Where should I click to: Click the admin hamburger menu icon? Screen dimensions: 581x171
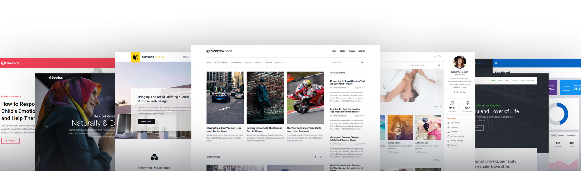point(496,63)
